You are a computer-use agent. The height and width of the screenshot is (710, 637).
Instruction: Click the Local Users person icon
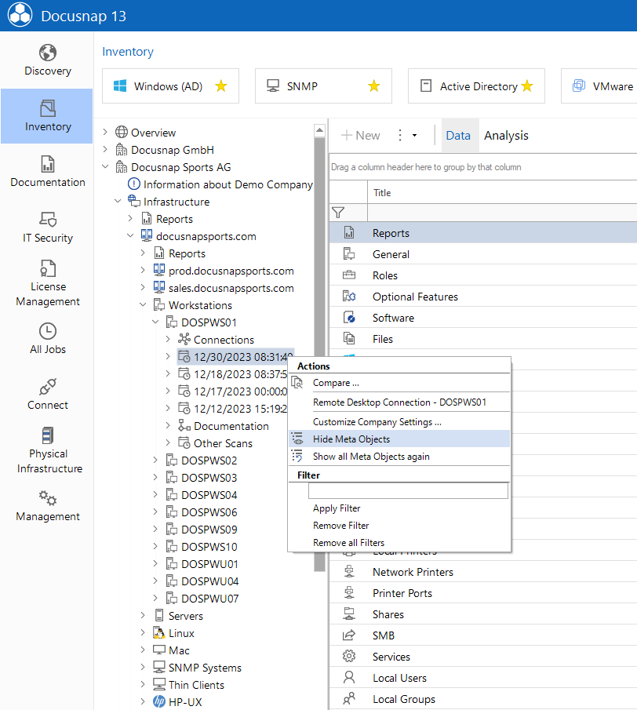tap(348, 677)
